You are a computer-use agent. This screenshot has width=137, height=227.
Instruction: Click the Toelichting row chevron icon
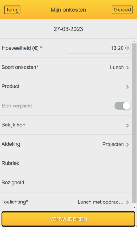[128, 202]
